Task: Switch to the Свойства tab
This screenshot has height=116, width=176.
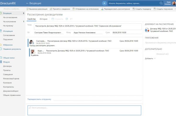Action: click(32, 19)
